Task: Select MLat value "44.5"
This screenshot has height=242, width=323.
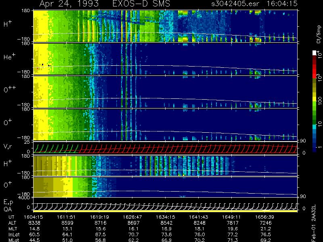Action: coord(34,240)
